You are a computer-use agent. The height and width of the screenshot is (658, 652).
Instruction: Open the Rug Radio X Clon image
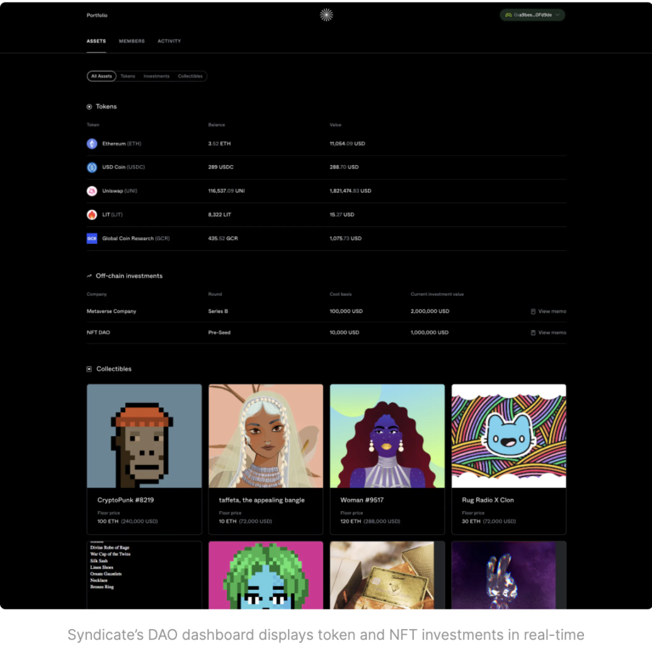click(509, 436)
